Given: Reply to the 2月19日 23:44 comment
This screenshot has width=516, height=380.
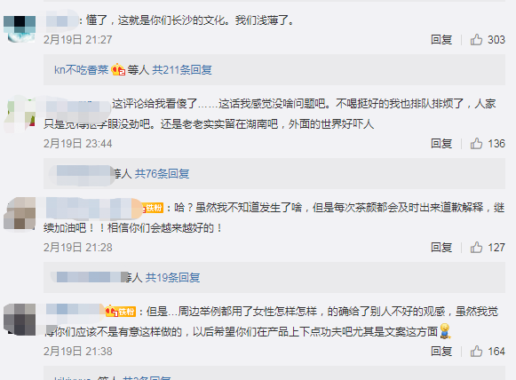Looking at the screenshot, I should [x=441, y=144].
